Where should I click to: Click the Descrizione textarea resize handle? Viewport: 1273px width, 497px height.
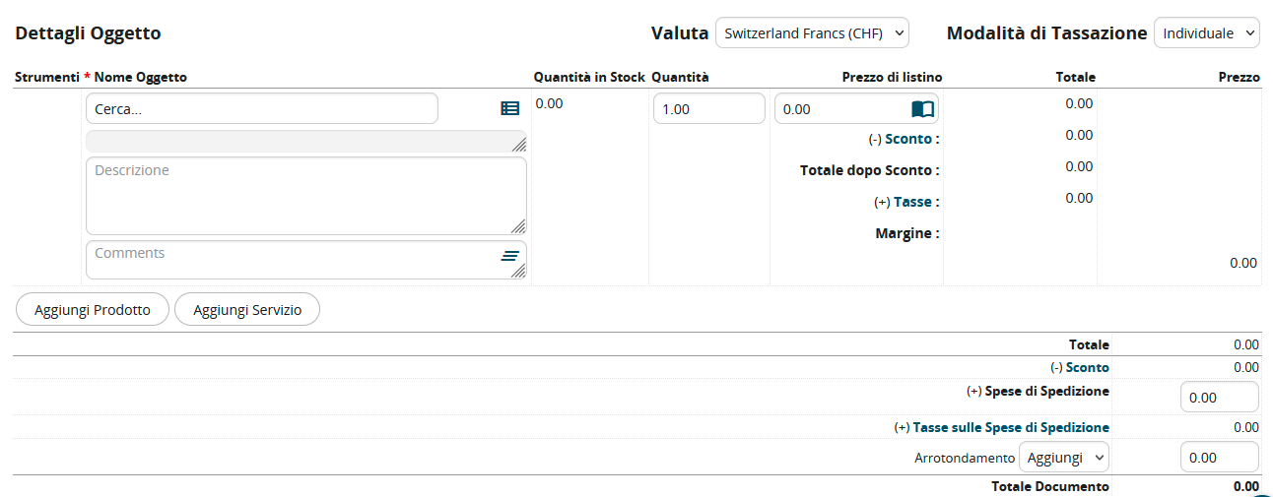coord(518,226)
